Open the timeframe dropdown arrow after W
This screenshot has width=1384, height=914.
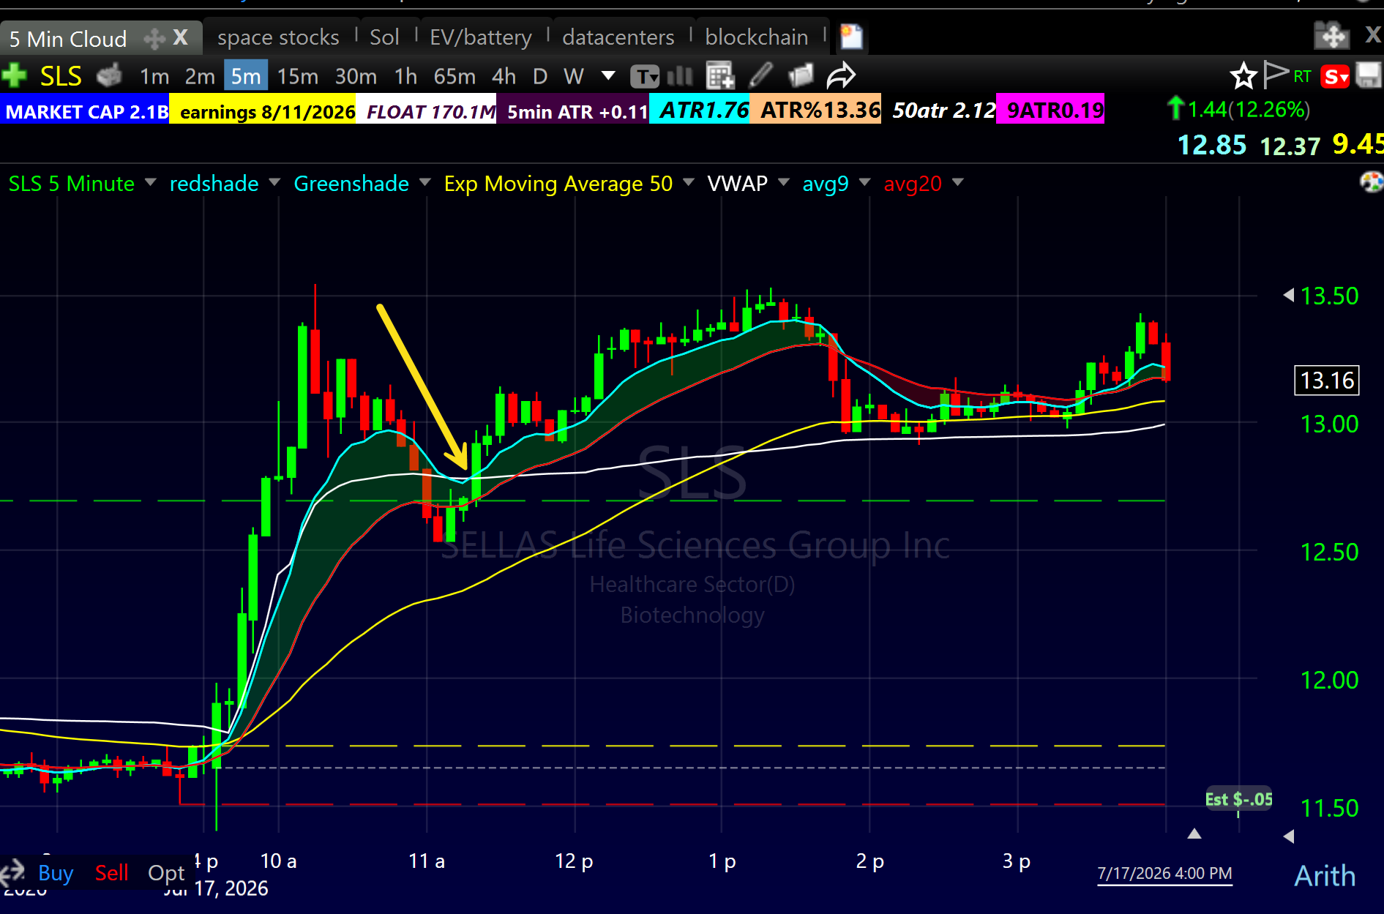click(607, 75)
